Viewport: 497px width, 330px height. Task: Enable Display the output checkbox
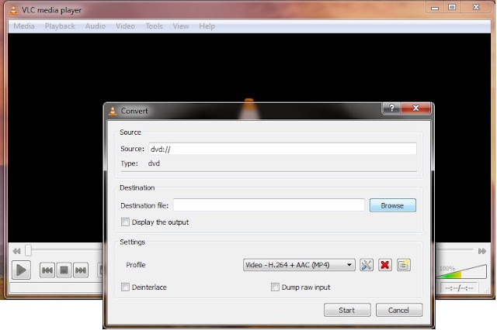[x=125, y=222]
